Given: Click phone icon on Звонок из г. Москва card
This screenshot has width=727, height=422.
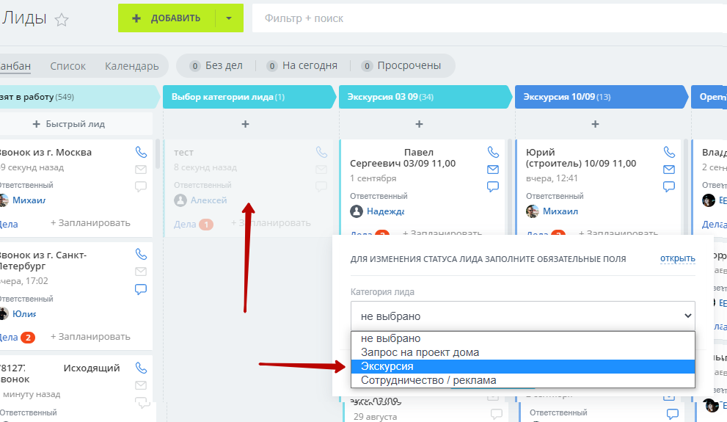Looking at the screenshot, I should click(x=141, y=152).
